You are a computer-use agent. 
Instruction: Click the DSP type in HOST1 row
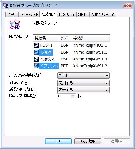(x=65, y=45)
